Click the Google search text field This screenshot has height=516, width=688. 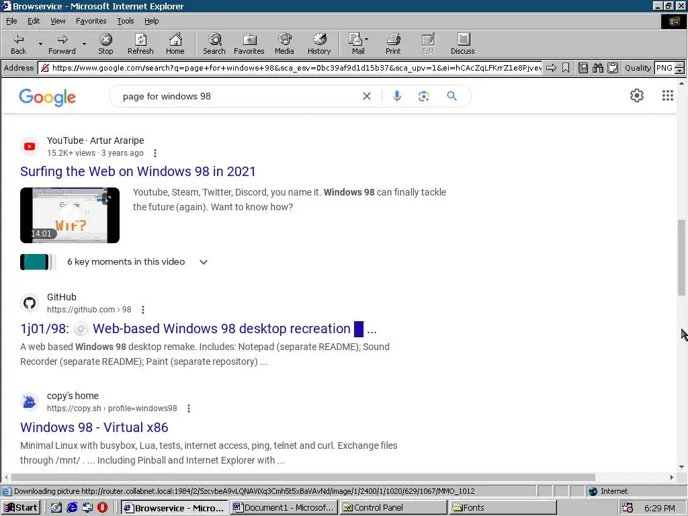[237, 96]
